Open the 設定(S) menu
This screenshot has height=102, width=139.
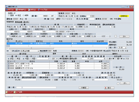pyautogui.click(x=32, y=10)
